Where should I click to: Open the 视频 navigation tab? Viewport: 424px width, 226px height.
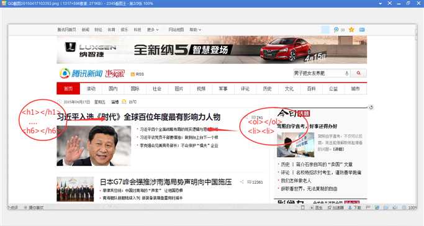click(201, 89)
